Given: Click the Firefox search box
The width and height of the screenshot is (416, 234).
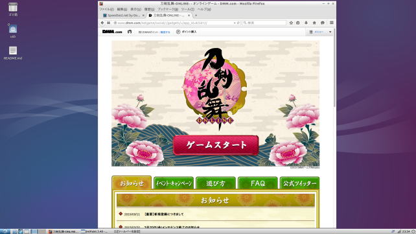Looking at the screenshot, I should [264, 23].
